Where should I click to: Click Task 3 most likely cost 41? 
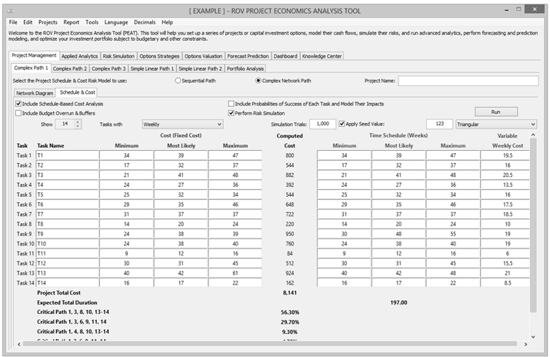coord(181,175)
